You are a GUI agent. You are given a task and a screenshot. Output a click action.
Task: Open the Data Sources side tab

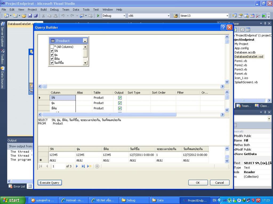2,78
